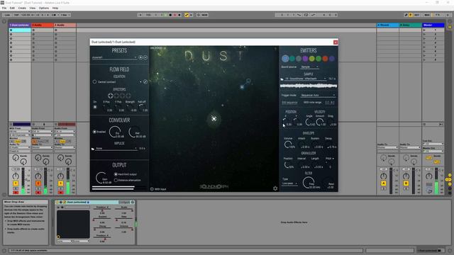The height and width of the screenshot is (255, 454).
Task: Click the Convolver Dry knob
Action: [115, 132]
